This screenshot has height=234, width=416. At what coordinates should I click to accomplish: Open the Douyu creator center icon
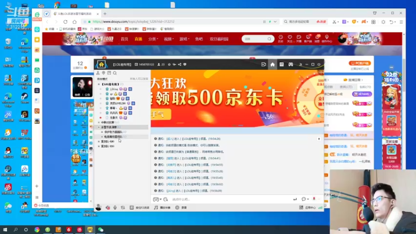click(x=327, y=38)
